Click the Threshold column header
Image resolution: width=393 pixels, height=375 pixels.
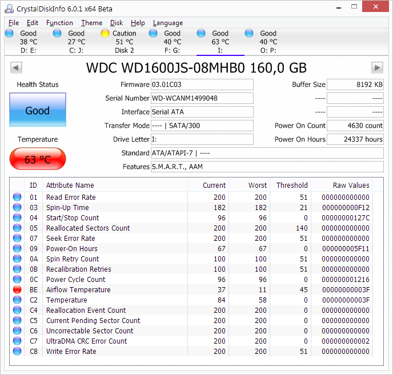pyautogui.click(x=290, y=185)
